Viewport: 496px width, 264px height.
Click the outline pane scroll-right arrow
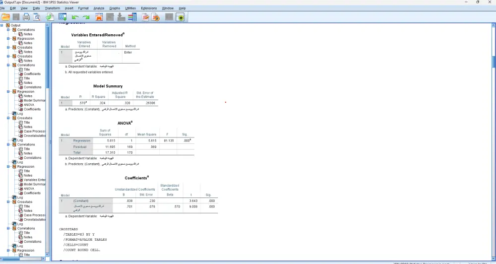point(44,259)
